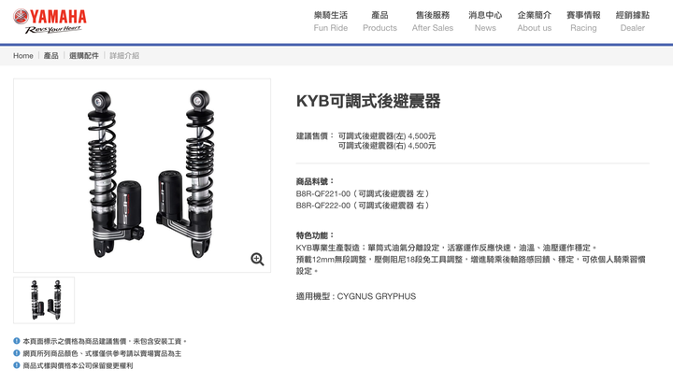Click the Yamaha logo in header

click(50, 21)
